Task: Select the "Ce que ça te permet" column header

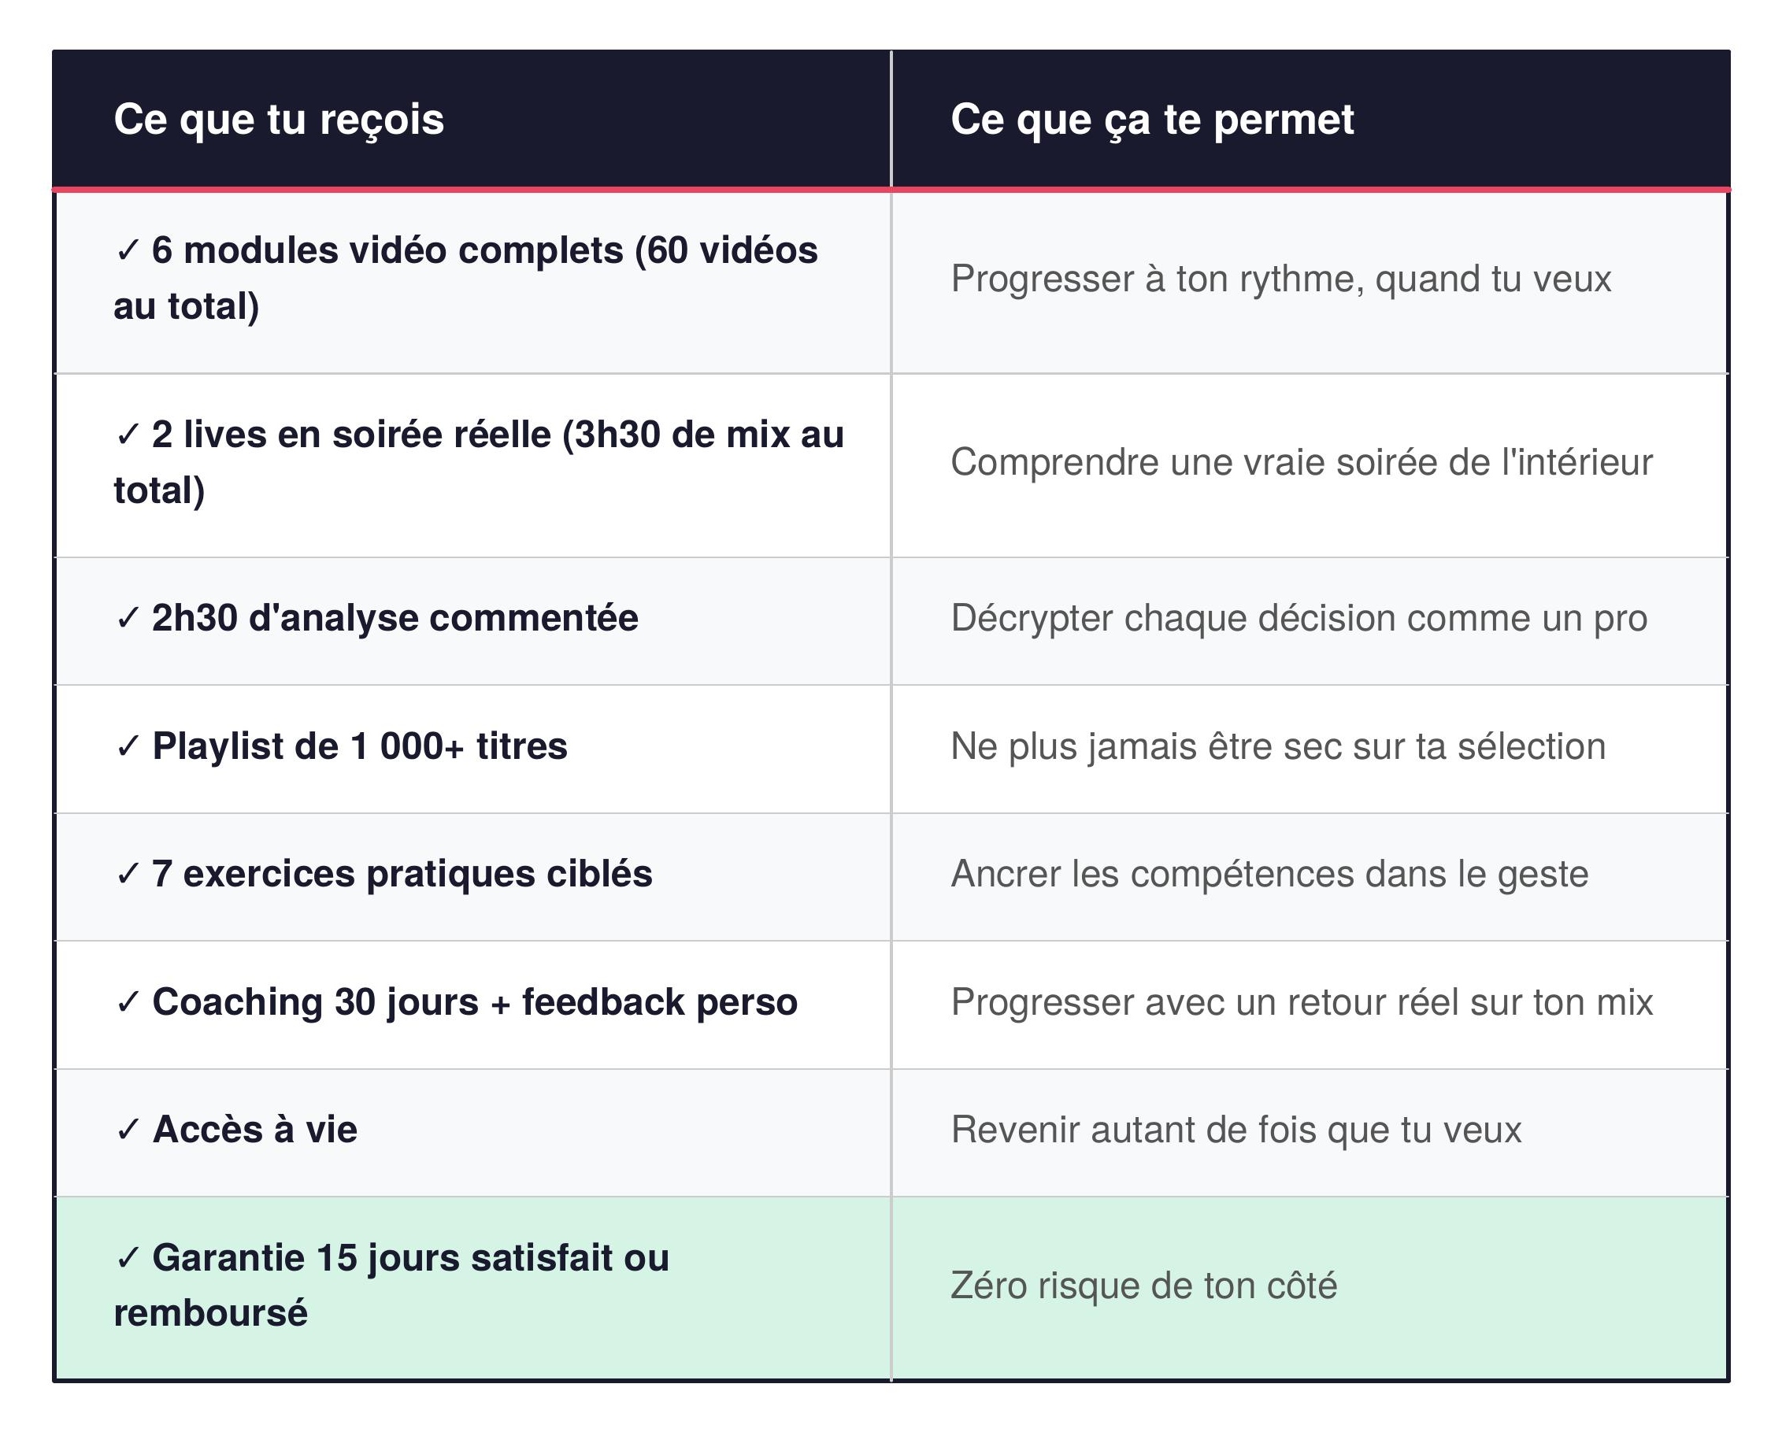Action: point(1151,120)
